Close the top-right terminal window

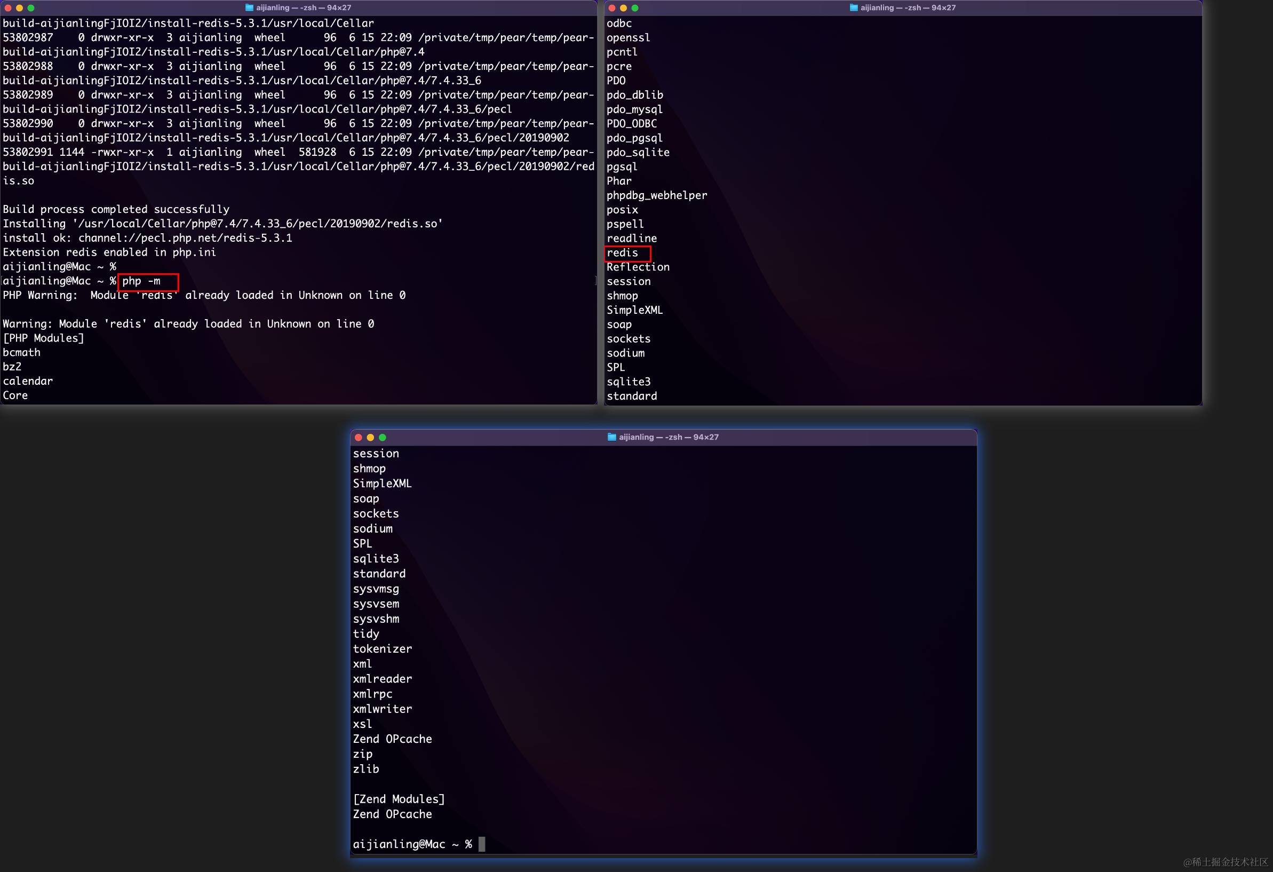tap(612, 8)
